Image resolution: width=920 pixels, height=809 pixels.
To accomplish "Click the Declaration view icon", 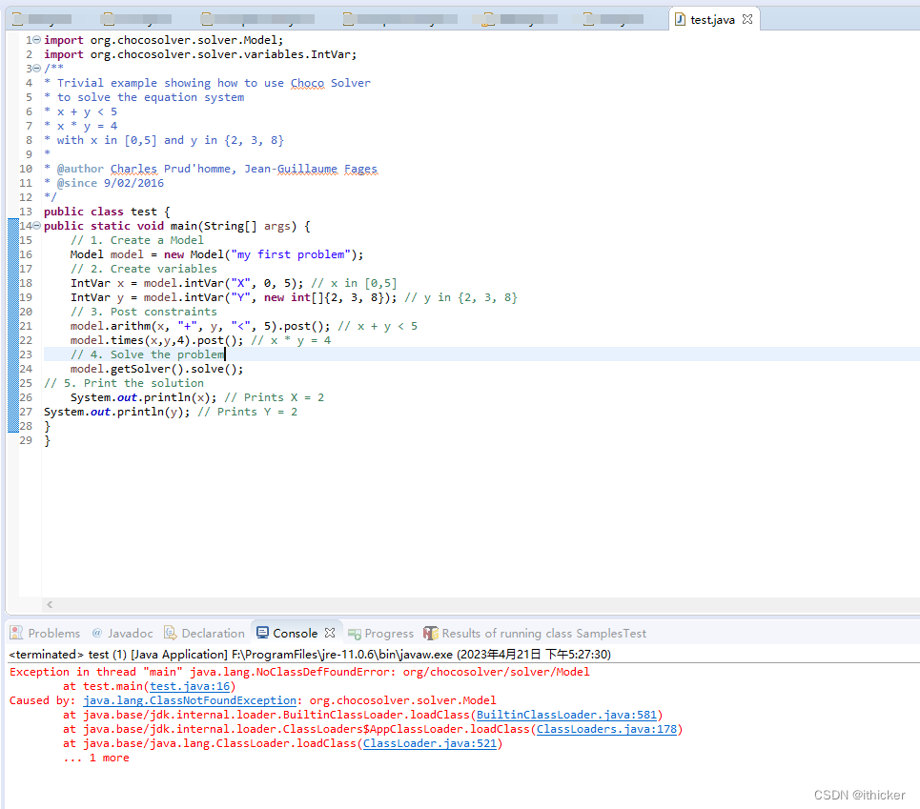I will click(x=170, y=633).
